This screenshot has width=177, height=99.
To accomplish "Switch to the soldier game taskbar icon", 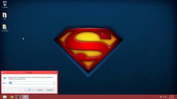I will click(19, 97).
